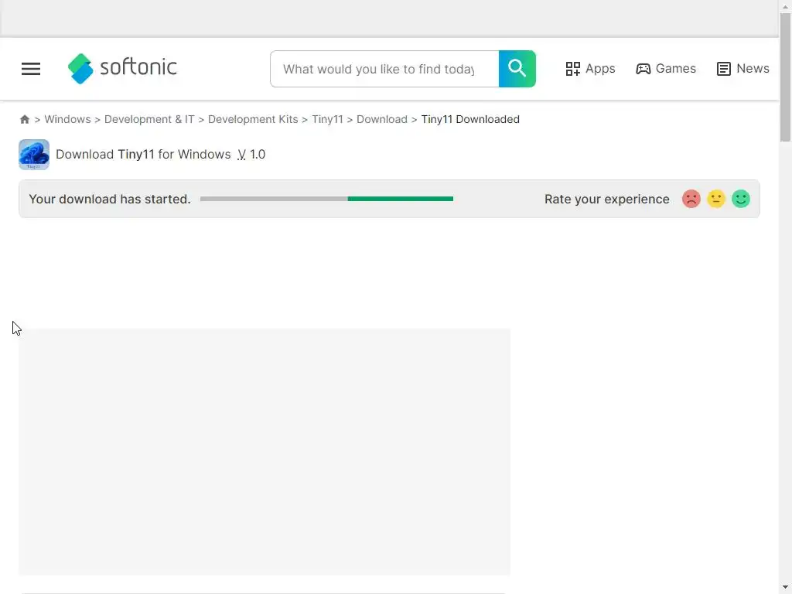Click 'Tiny11 Downloaded' breadcrumb text
Screen dimensions: 792x594
click(x=470, y=119)
